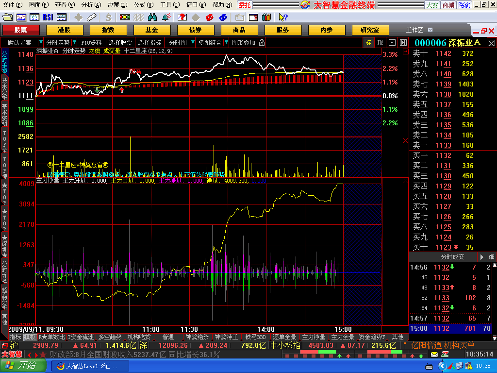Click the 路演 button in title bar
The height and width of the screenshot is (373, 497).
[x=464, y=5]
